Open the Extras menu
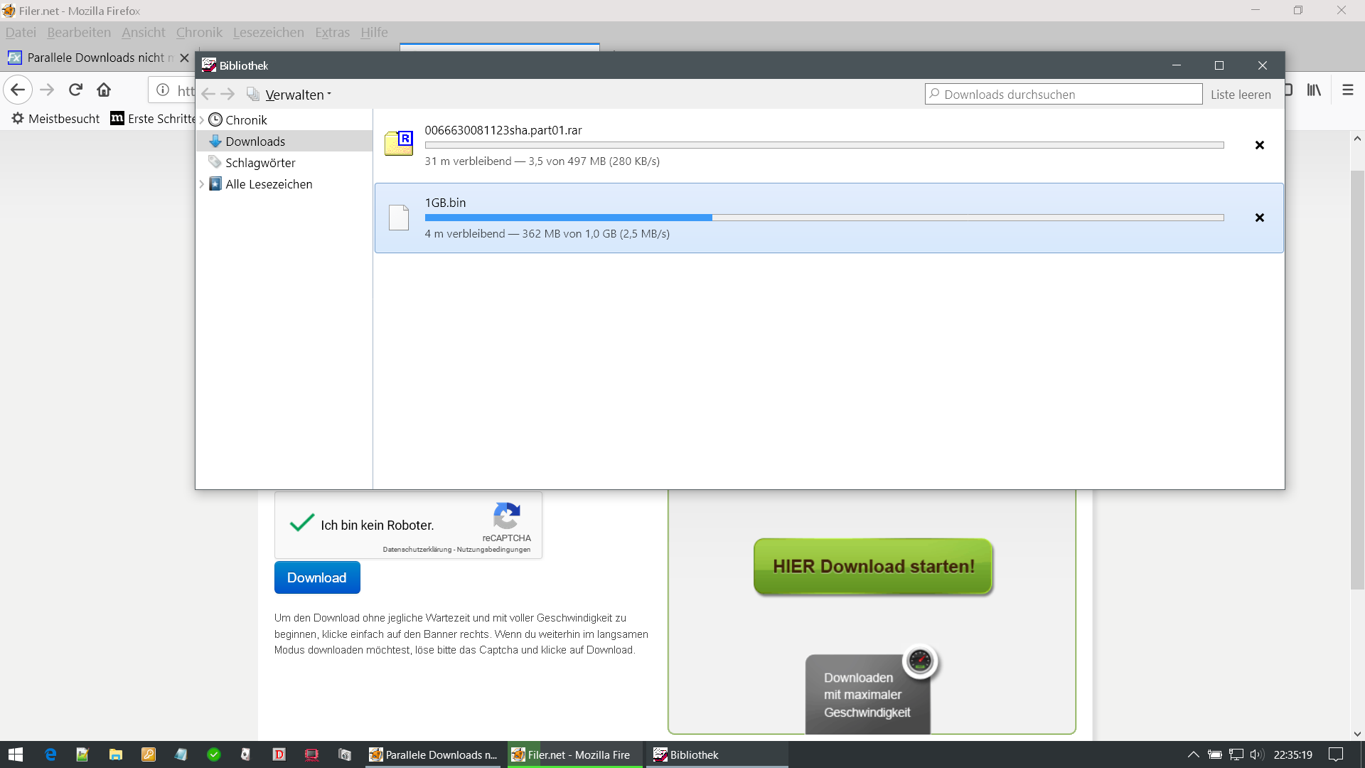 (x=332, y=33)
